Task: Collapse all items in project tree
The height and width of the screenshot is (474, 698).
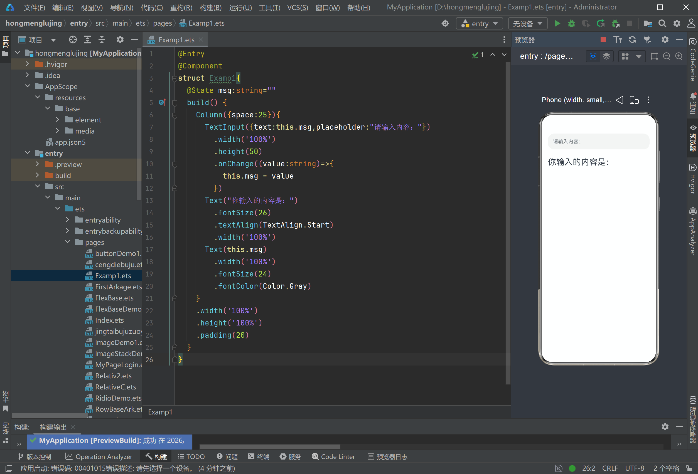Action: (102, 39)
